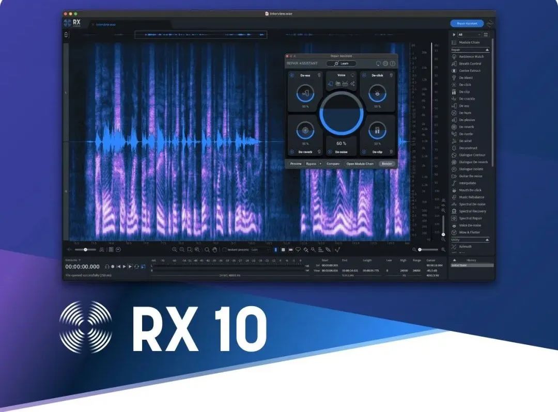Image resolution: width=558 pixels, height=412 pixels.
Task: Open the Instant process Gain dropdown
Action: click(x=261, y=250)
